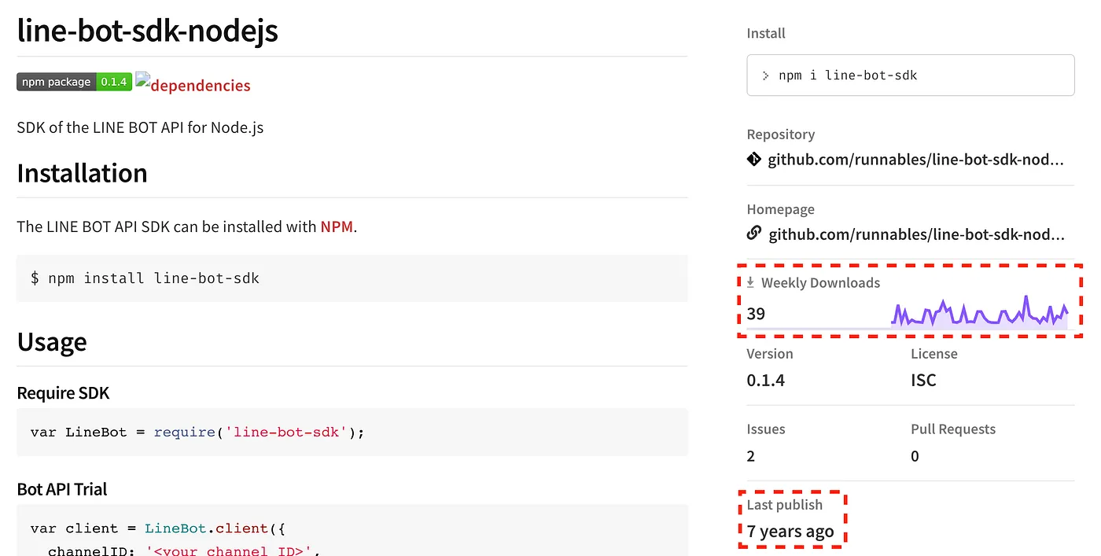Open the Homepage github.com/runnables link
Viewport: 1101px width, 556px height.
tap(916, 234)
